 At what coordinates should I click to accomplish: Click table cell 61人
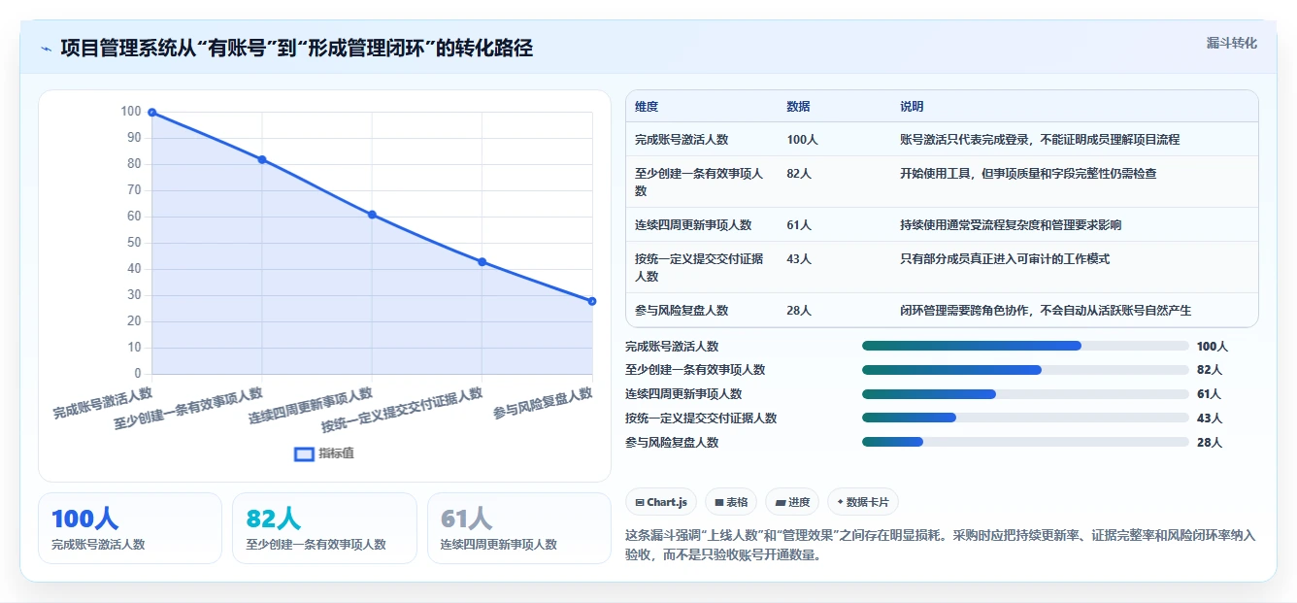click(799, 225)
